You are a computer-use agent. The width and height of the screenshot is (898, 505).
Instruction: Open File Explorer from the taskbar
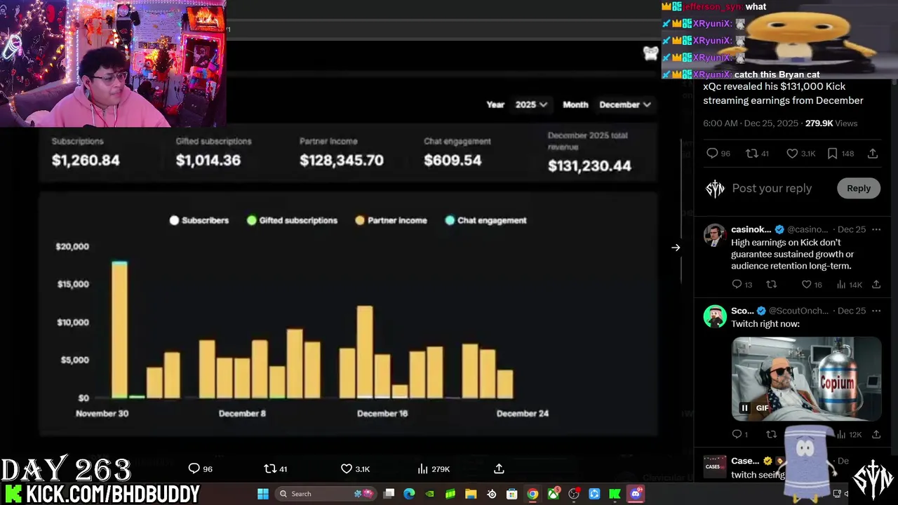[471, 494]
